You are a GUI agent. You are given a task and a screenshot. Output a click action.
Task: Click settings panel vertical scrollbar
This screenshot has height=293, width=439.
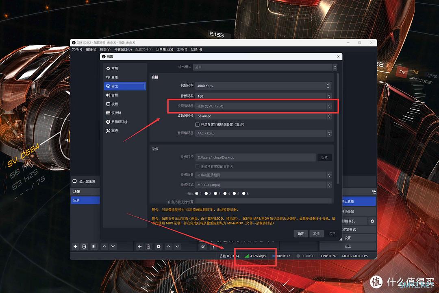pyautogui.click(x=338, y=129)
